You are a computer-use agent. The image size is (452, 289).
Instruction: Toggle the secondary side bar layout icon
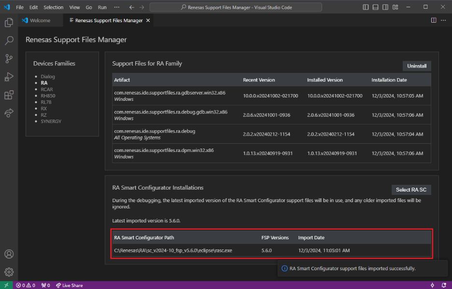click(385, 7)
